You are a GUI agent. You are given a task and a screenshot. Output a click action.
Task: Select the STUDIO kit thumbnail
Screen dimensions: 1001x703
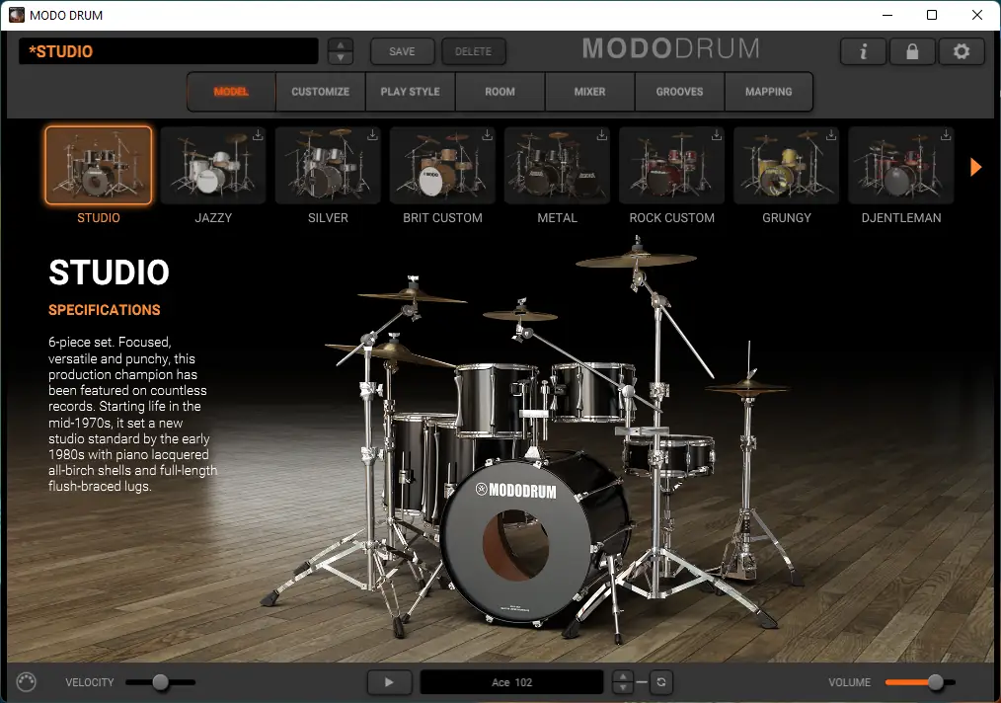coord(99,165)
